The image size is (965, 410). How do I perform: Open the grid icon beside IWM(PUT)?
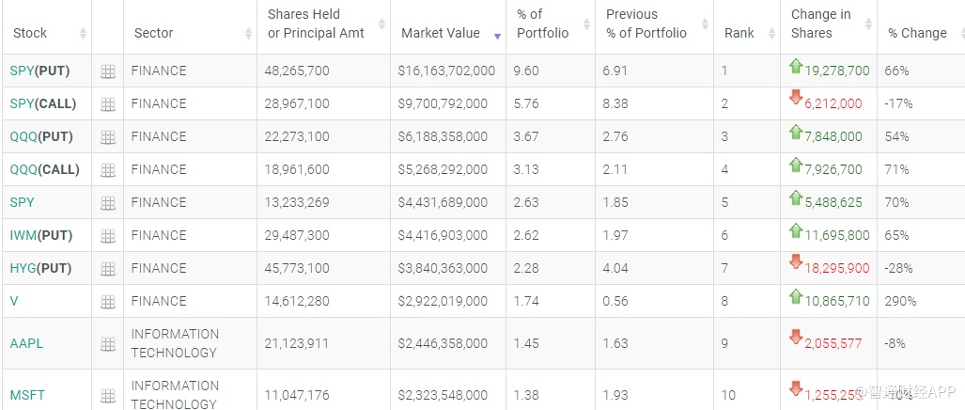[x=108, y=236]
